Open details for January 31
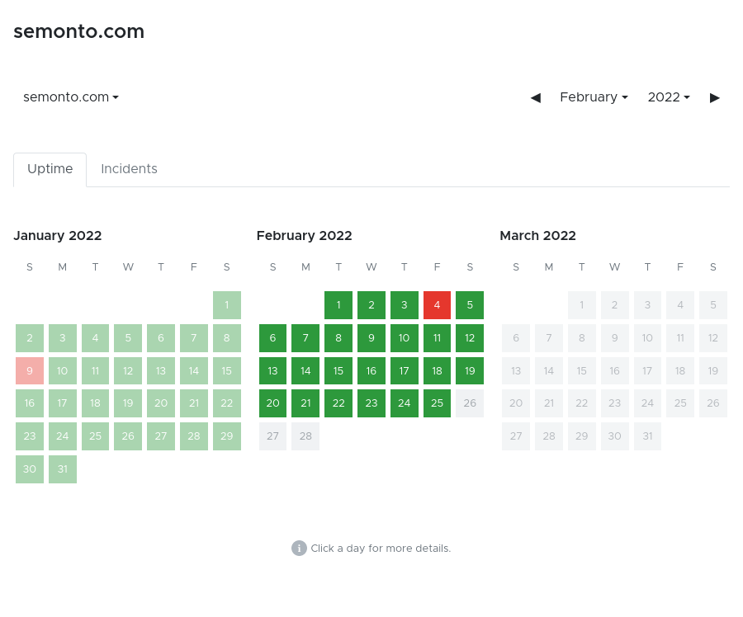743x617 pixels. pyautogui.click(x=63, y=469)
